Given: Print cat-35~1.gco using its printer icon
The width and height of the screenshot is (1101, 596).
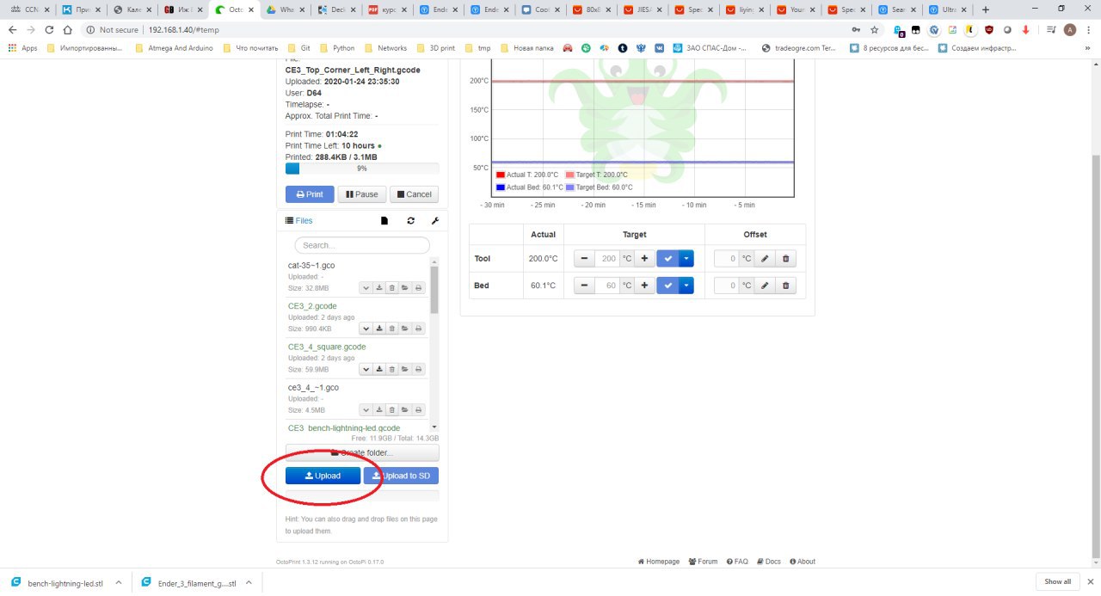Looking at the screenshot, I should [x=419, y=288].
